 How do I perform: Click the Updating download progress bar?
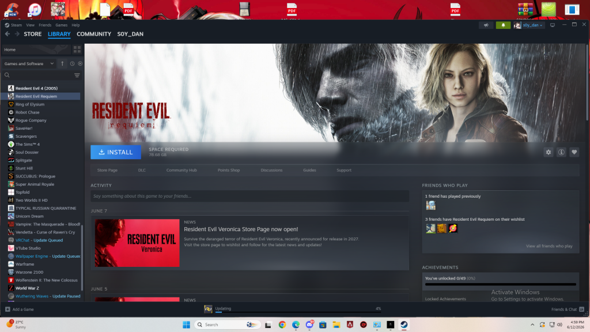[x=298, y=312]
